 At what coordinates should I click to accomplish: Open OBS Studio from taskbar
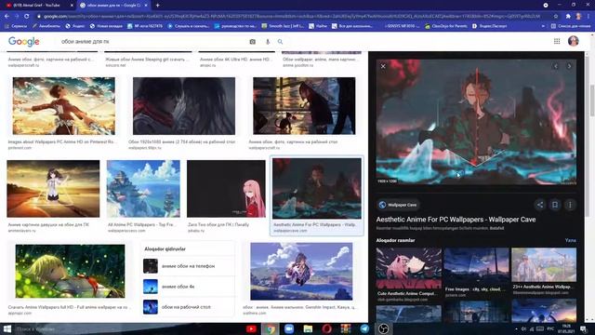pyautogui.click(x=383, y=328)
